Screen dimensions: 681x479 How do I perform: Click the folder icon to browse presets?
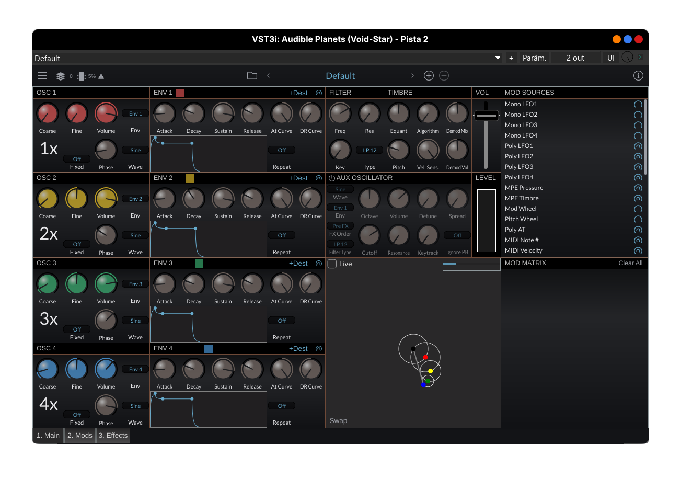click(x=252, y=76)
